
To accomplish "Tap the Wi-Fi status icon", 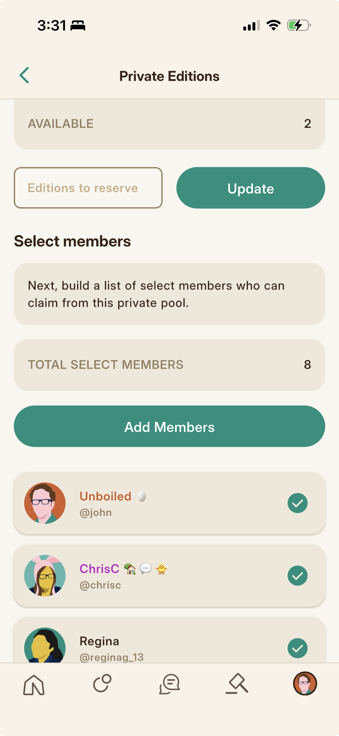I will pos(273,25).
